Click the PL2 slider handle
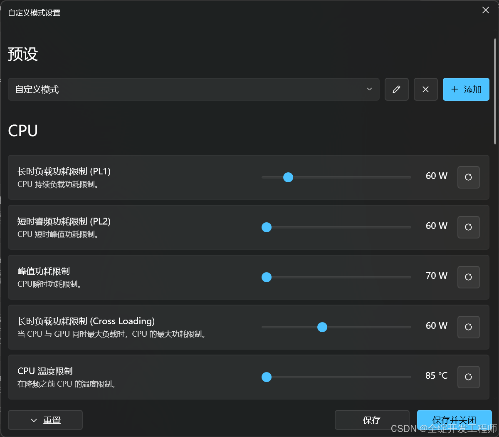Image resolution: width=499 pixels, height=437 pixels. (267, 227)
